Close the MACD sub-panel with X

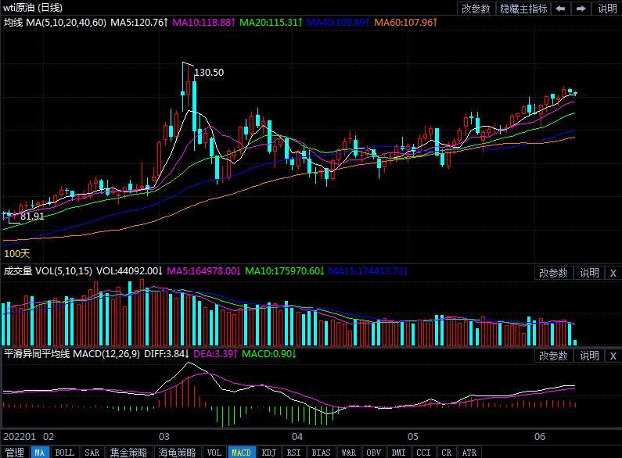613,356
